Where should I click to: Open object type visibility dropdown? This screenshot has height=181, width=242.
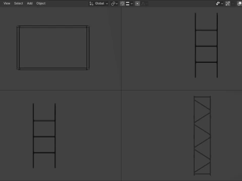coord(219,4)
